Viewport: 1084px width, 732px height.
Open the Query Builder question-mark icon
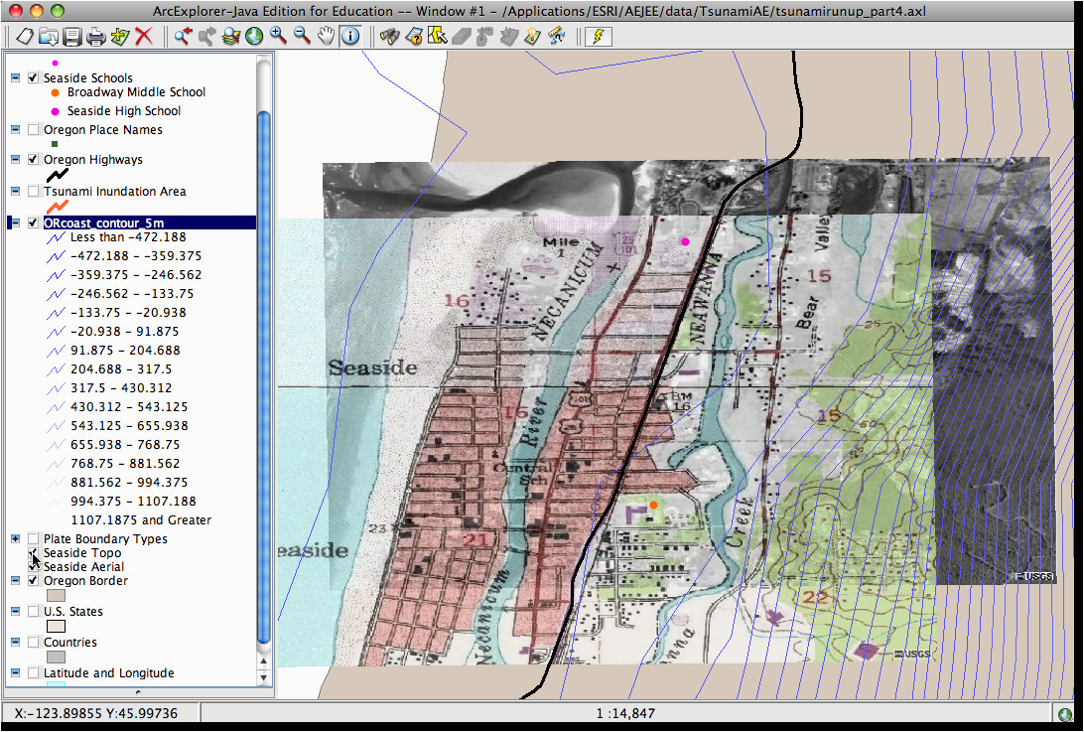tap(413, 36)
